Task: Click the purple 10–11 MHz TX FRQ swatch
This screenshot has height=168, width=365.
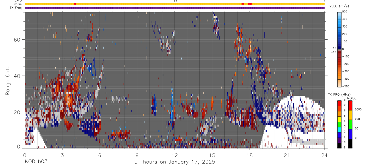Action: 339,140
